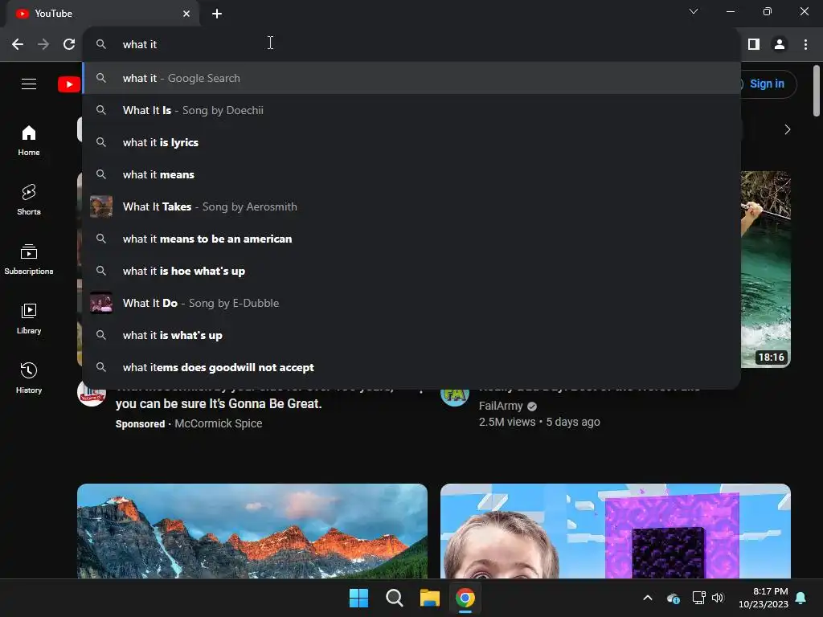
Task: Click the Chrome icon in the taskbar
Action: (465, 598)
